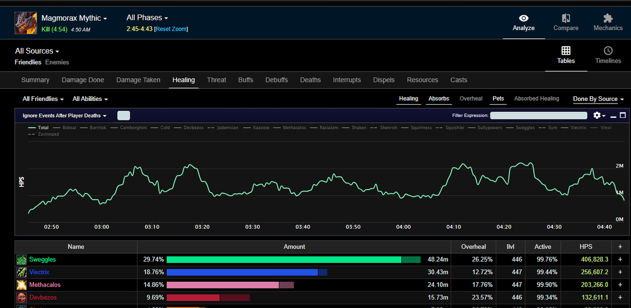Toggle the Overheal filter

point(471,98)
